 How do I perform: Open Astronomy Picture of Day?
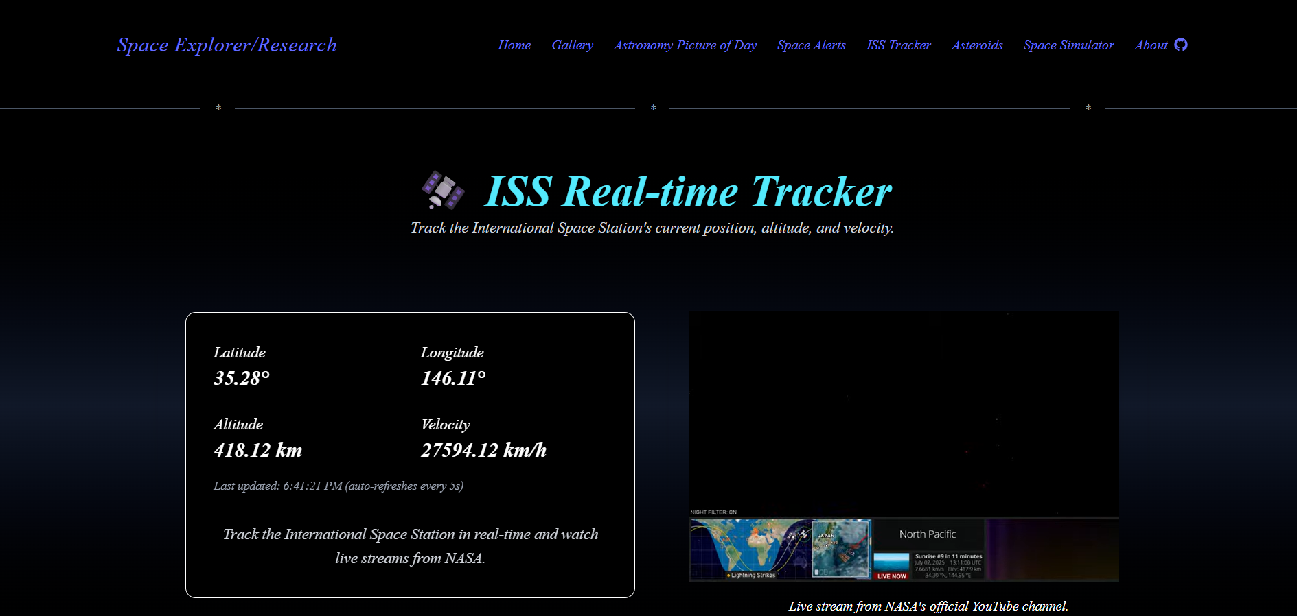click(x=685, y=45)
